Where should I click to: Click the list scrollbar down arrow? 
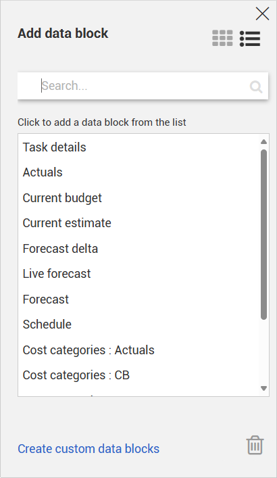coord(264,388)
